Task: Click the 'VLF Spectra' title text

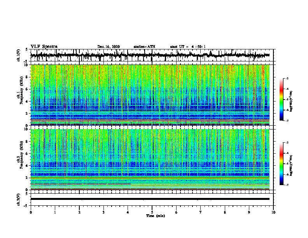Action: coord(44,47)
